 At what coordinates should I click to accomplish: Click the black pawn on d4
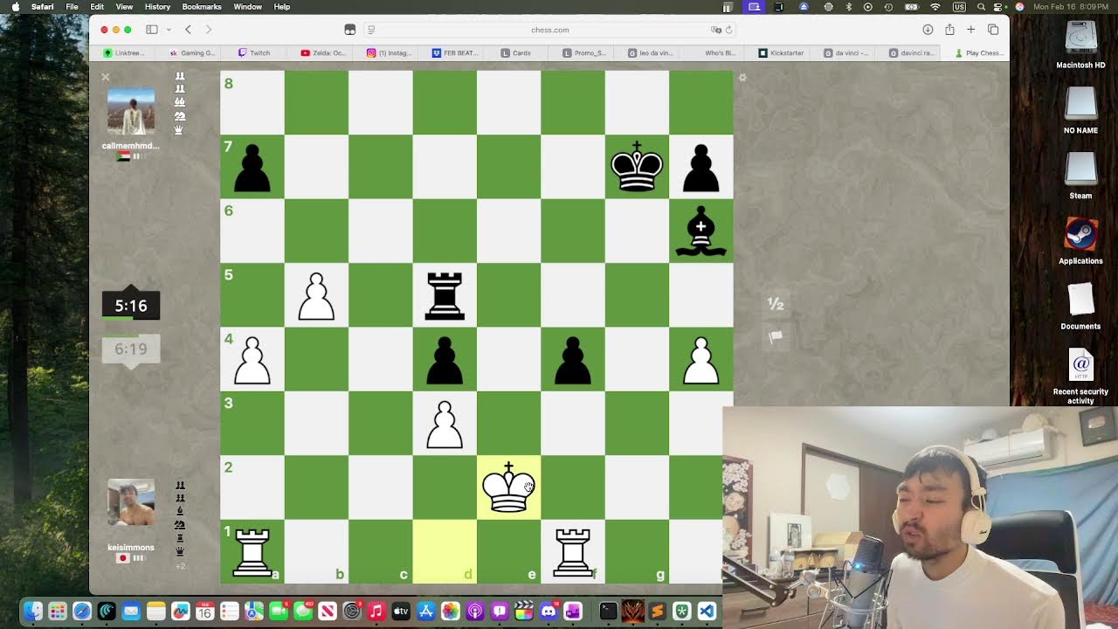tap(445, 360)
